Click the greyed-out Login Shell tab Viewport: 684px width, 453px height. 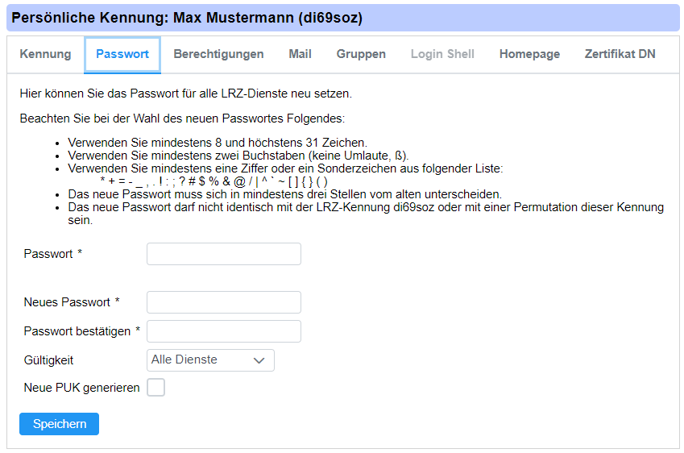442,54
